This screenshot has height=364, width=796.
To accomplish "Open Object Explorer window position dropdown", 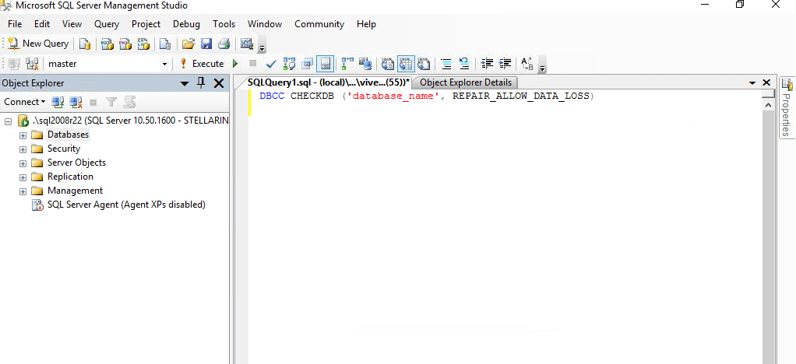I will (185, 84).
